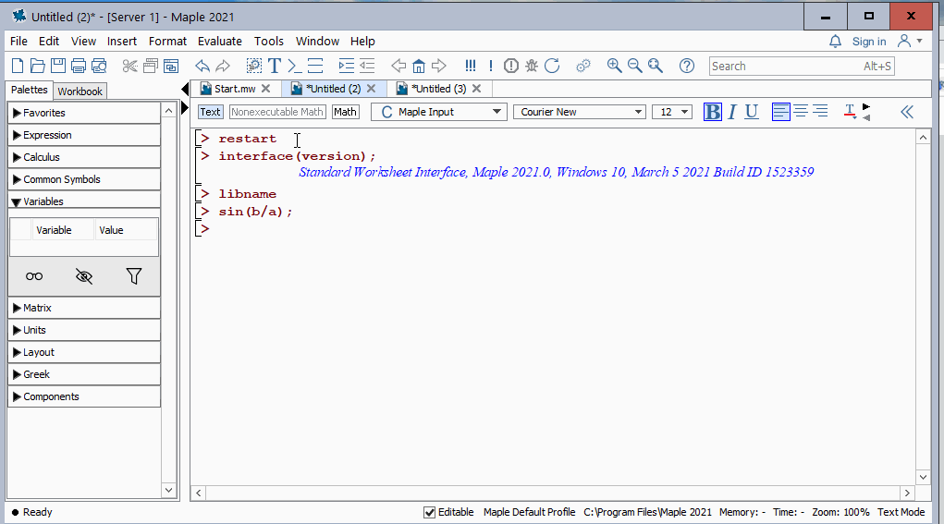
Task: Interrupt the computation with the stop icon
Action: coord(510,66)
